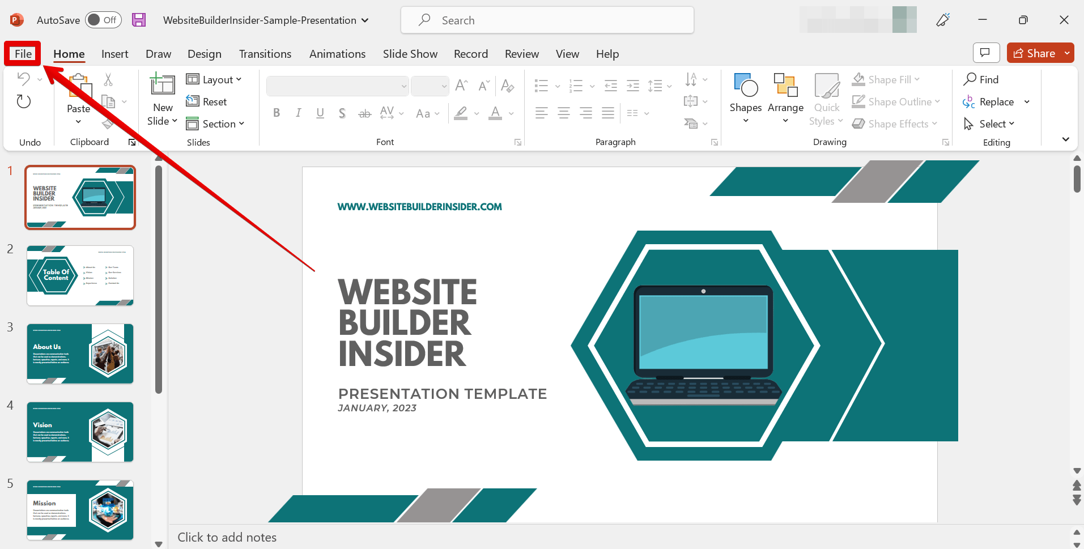
Task: Select the About Us slide thumbnail
Action: click(79, 353)
